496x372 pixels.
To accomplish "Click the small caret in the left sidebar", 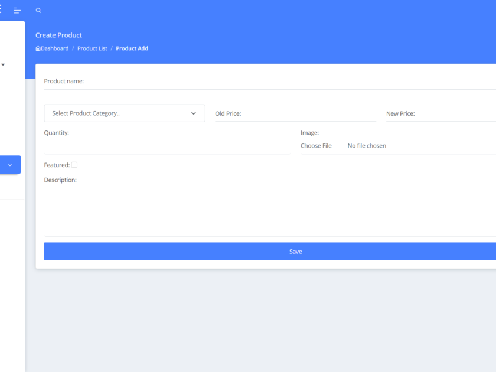I will [4, 65].
